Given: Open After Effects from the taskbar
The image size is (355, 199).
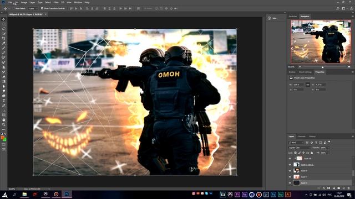Looking at the screenshot, I should 245,195.
